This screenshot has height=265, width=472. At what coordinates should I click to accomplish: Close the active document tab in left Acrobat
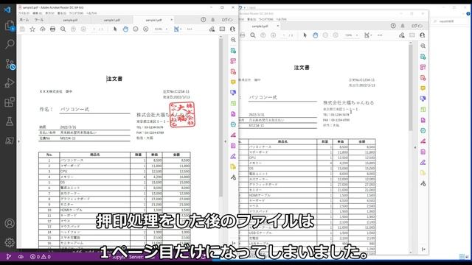click(x=172, y=20)
